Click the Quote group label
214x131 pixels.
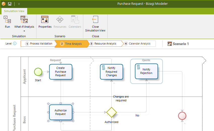(146, 60)
